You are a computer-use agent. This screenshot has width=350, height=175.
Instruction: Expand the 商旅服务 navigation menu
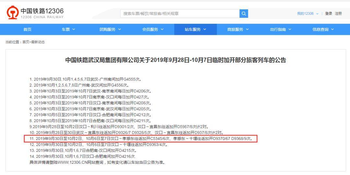click(238, 29)
